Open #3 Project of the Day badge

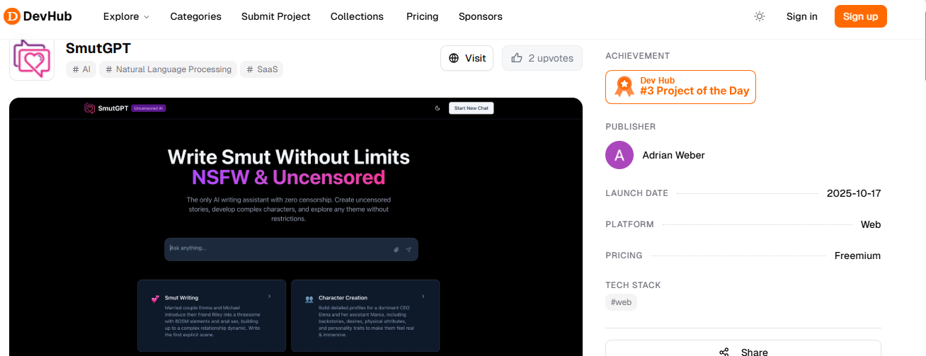tap(680, 87)
